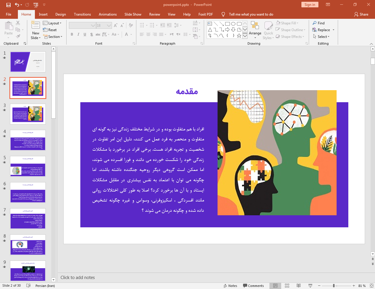Toggle center text alignment
This screenshot has width=375, height=289.
point(148,34)
